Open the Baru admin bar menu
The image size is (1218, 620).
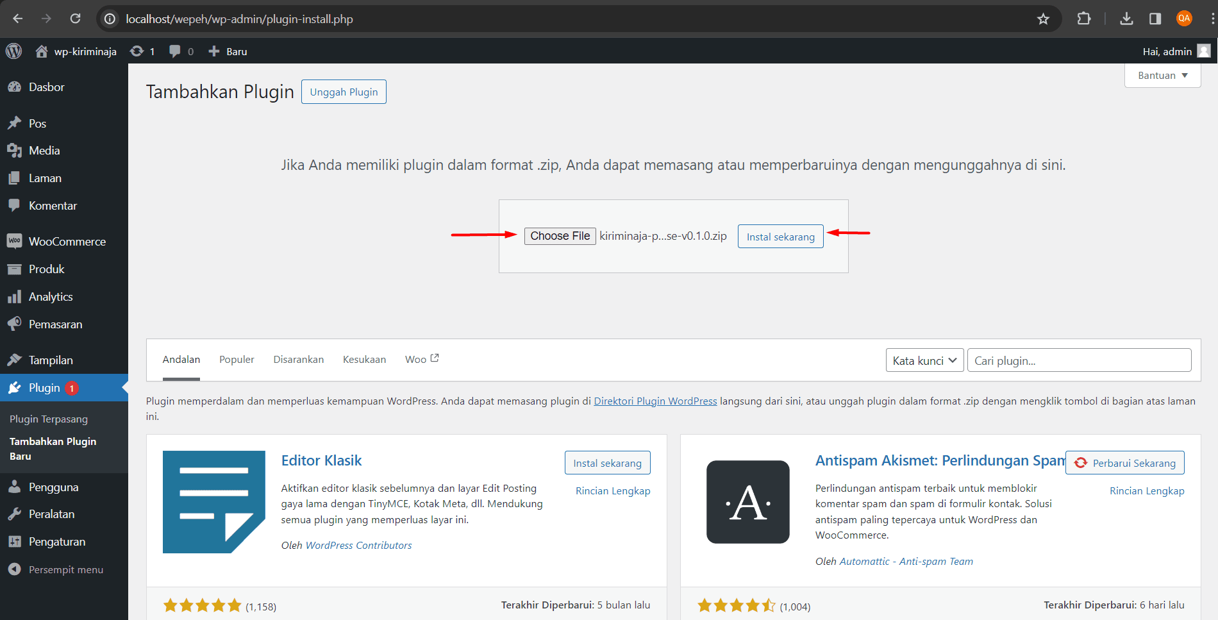tap(227, 51)
